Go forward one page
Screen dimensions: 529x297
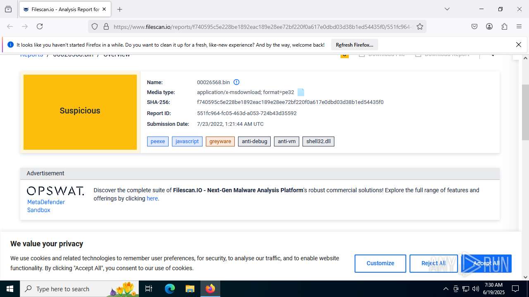pos(25,26)
